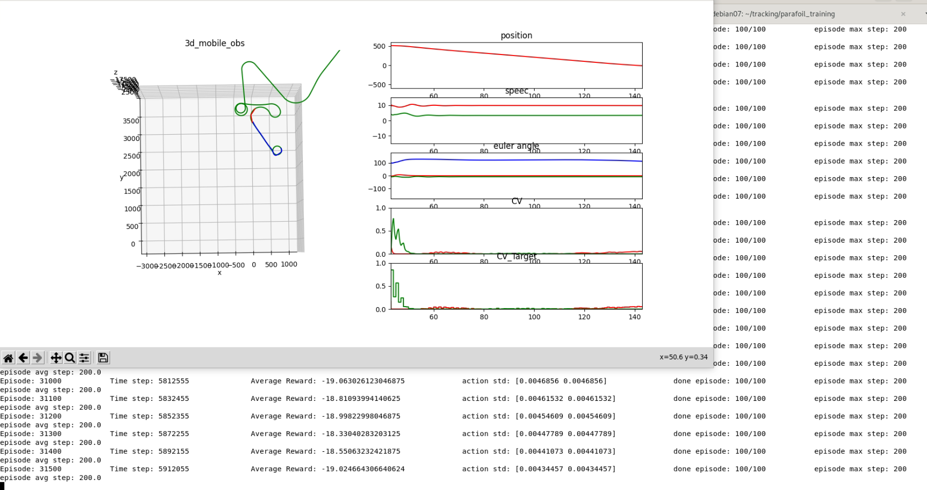Viewport: 927px width, 490px height.
Task: Click action std [0.0046856 0.0046856] text
Action: point(535,381)
